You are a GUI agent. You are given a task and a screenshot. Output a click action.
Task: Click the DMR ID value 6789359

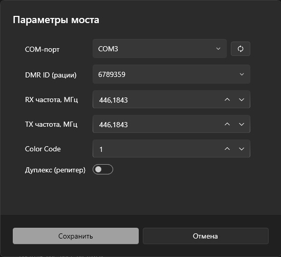[x=112, y=74]
